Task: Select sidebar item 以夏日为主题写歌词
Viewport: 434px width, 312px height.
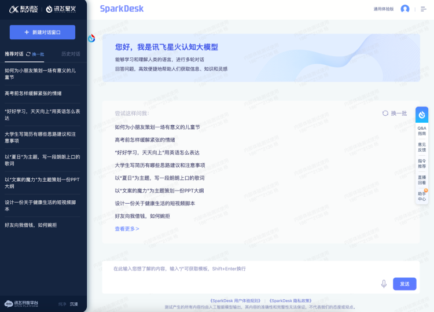Action: coord(42,160)
